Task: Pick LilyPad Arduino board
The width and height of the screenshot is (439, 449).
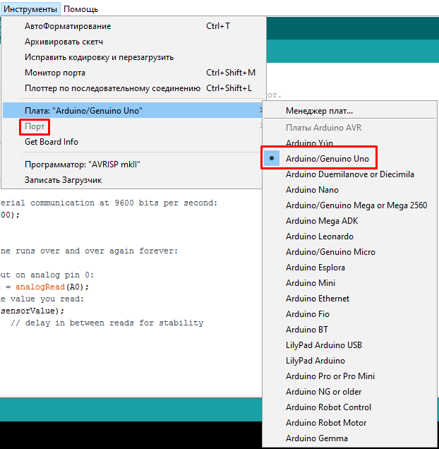Action: point(350,361)
